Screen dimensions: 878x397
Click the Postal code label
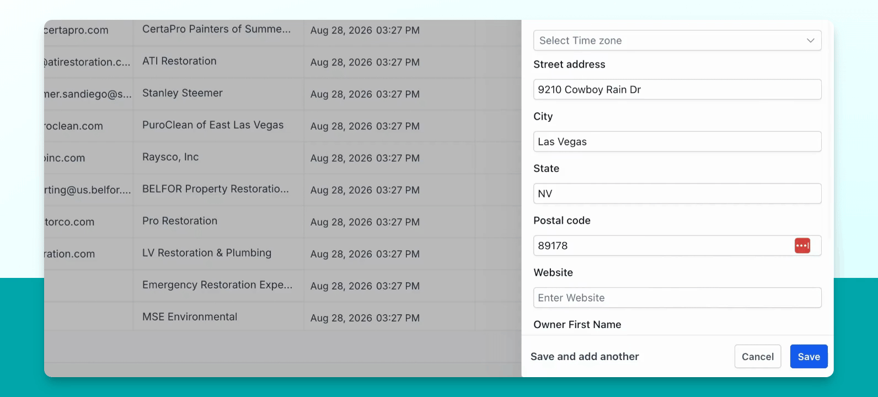coord(562,221)
